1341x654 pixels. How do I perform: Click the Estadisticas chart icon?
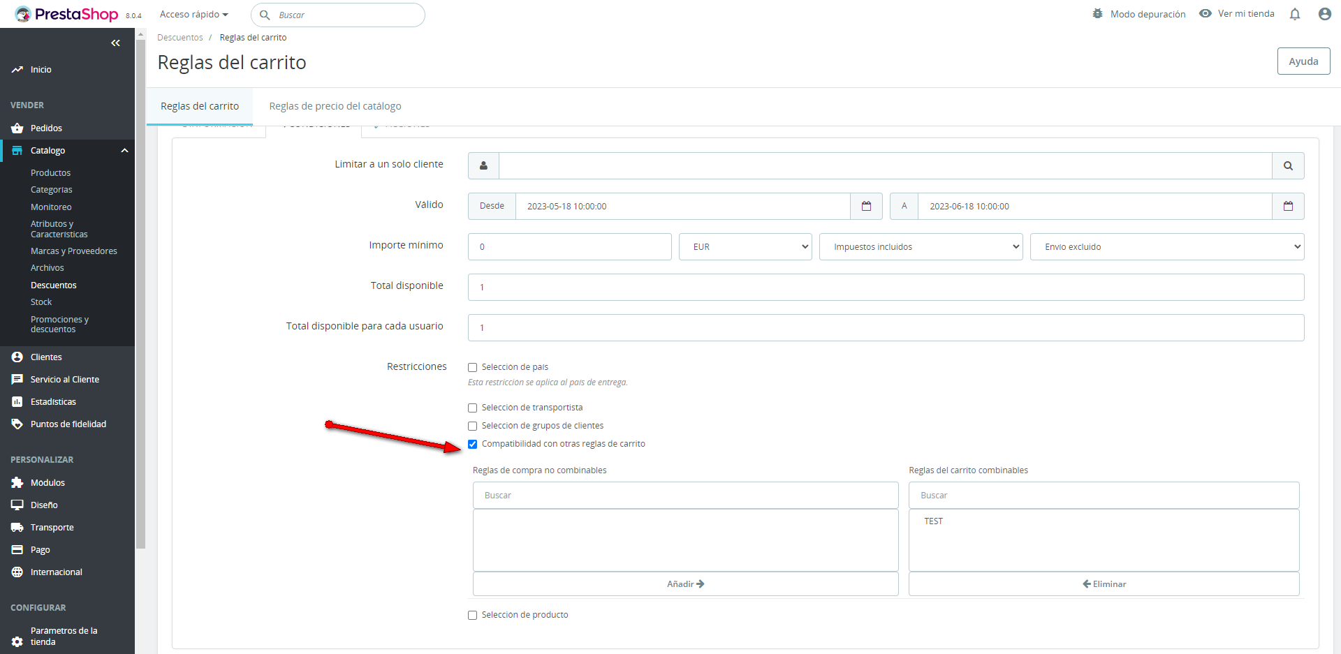pyautogui.click(x=17, y=402)
